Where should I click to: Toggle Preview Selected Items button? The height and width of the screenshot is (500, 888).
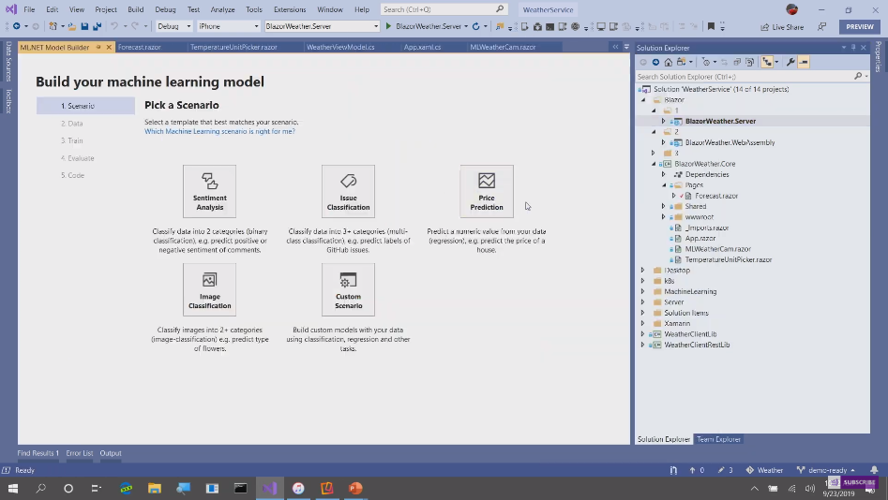(x=805, y=63)
